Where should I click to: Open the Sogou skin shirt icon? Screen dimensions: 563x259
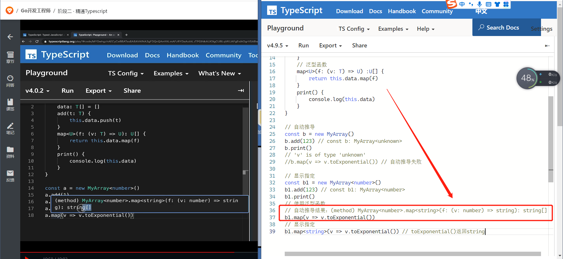497,4
